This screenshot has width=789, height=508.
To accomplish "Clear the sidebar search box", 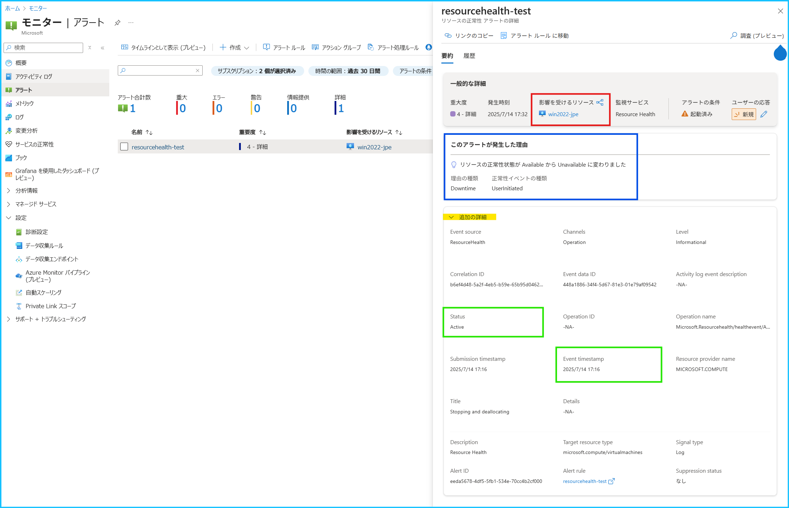I will click(x=90, y=48).
